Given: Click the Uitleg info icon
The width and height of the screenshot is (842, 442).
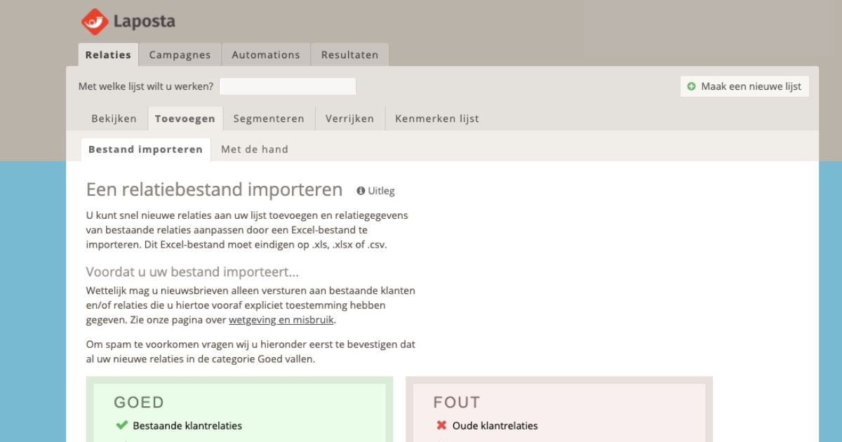Looking at the screenshot, I should [361, 191].
